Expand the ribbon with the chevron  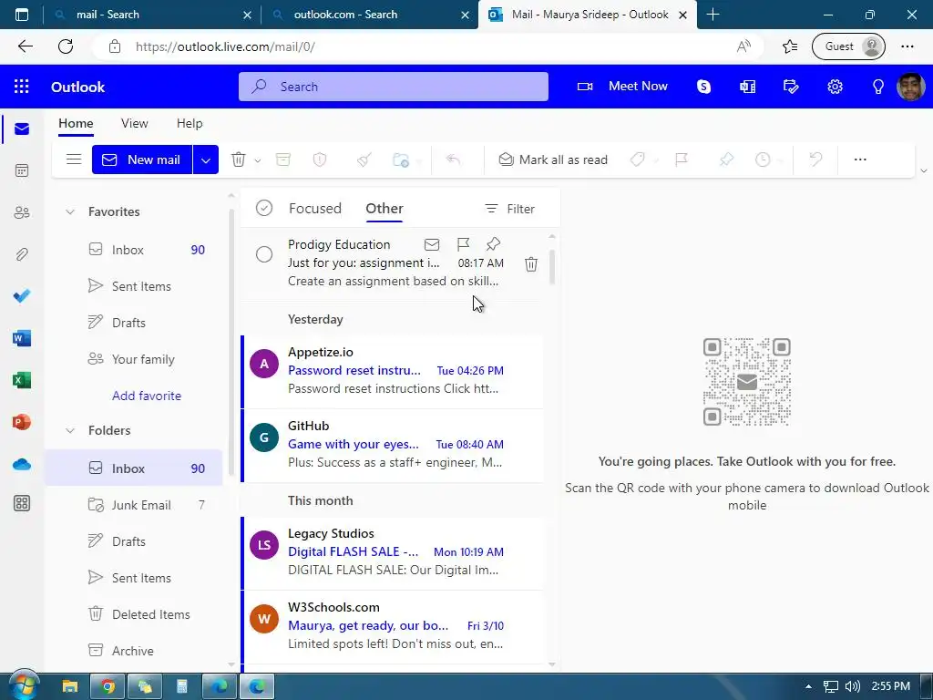924,170
